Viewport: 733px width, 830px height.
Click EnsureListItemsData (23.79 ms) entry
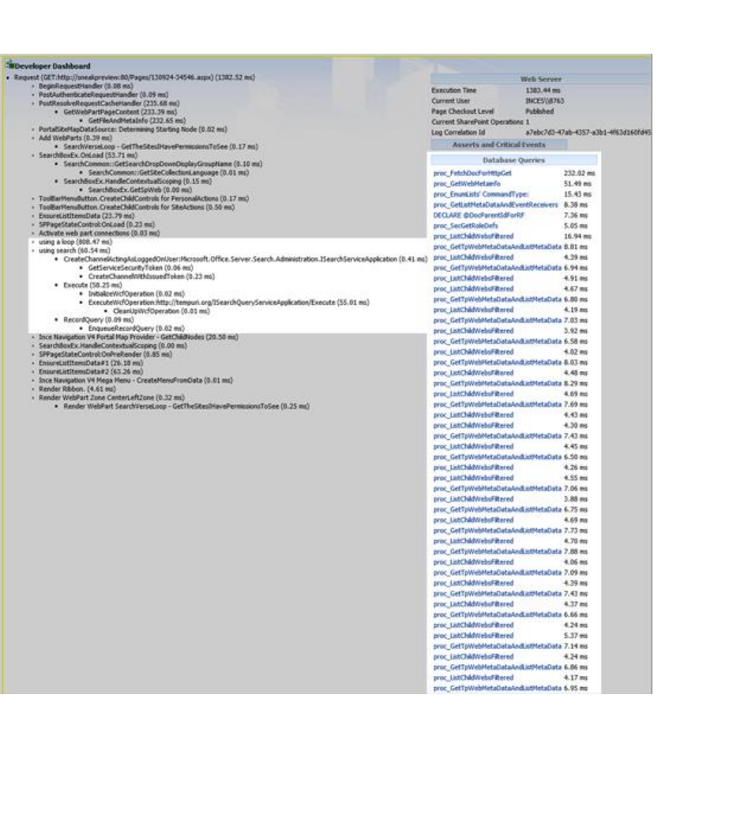click(86, 216)
